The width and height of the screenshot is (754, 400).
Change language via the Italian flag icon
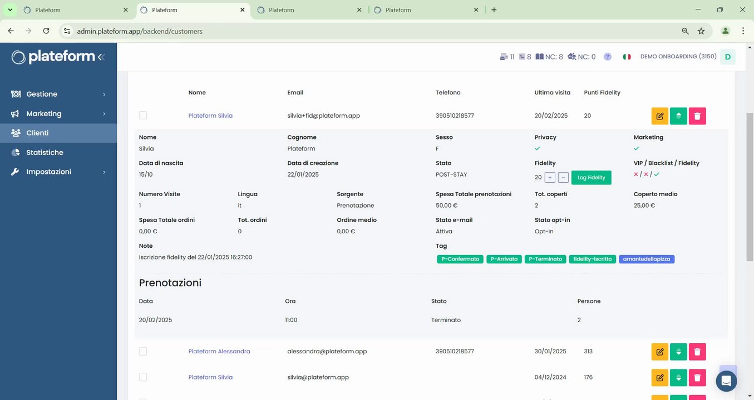(x=627, y=57)
